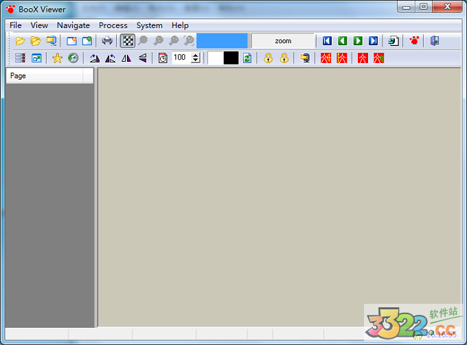The height and width of the screenshot is (345, 467).
Task: Select the black color swatch
Action: tap(231, 58)
